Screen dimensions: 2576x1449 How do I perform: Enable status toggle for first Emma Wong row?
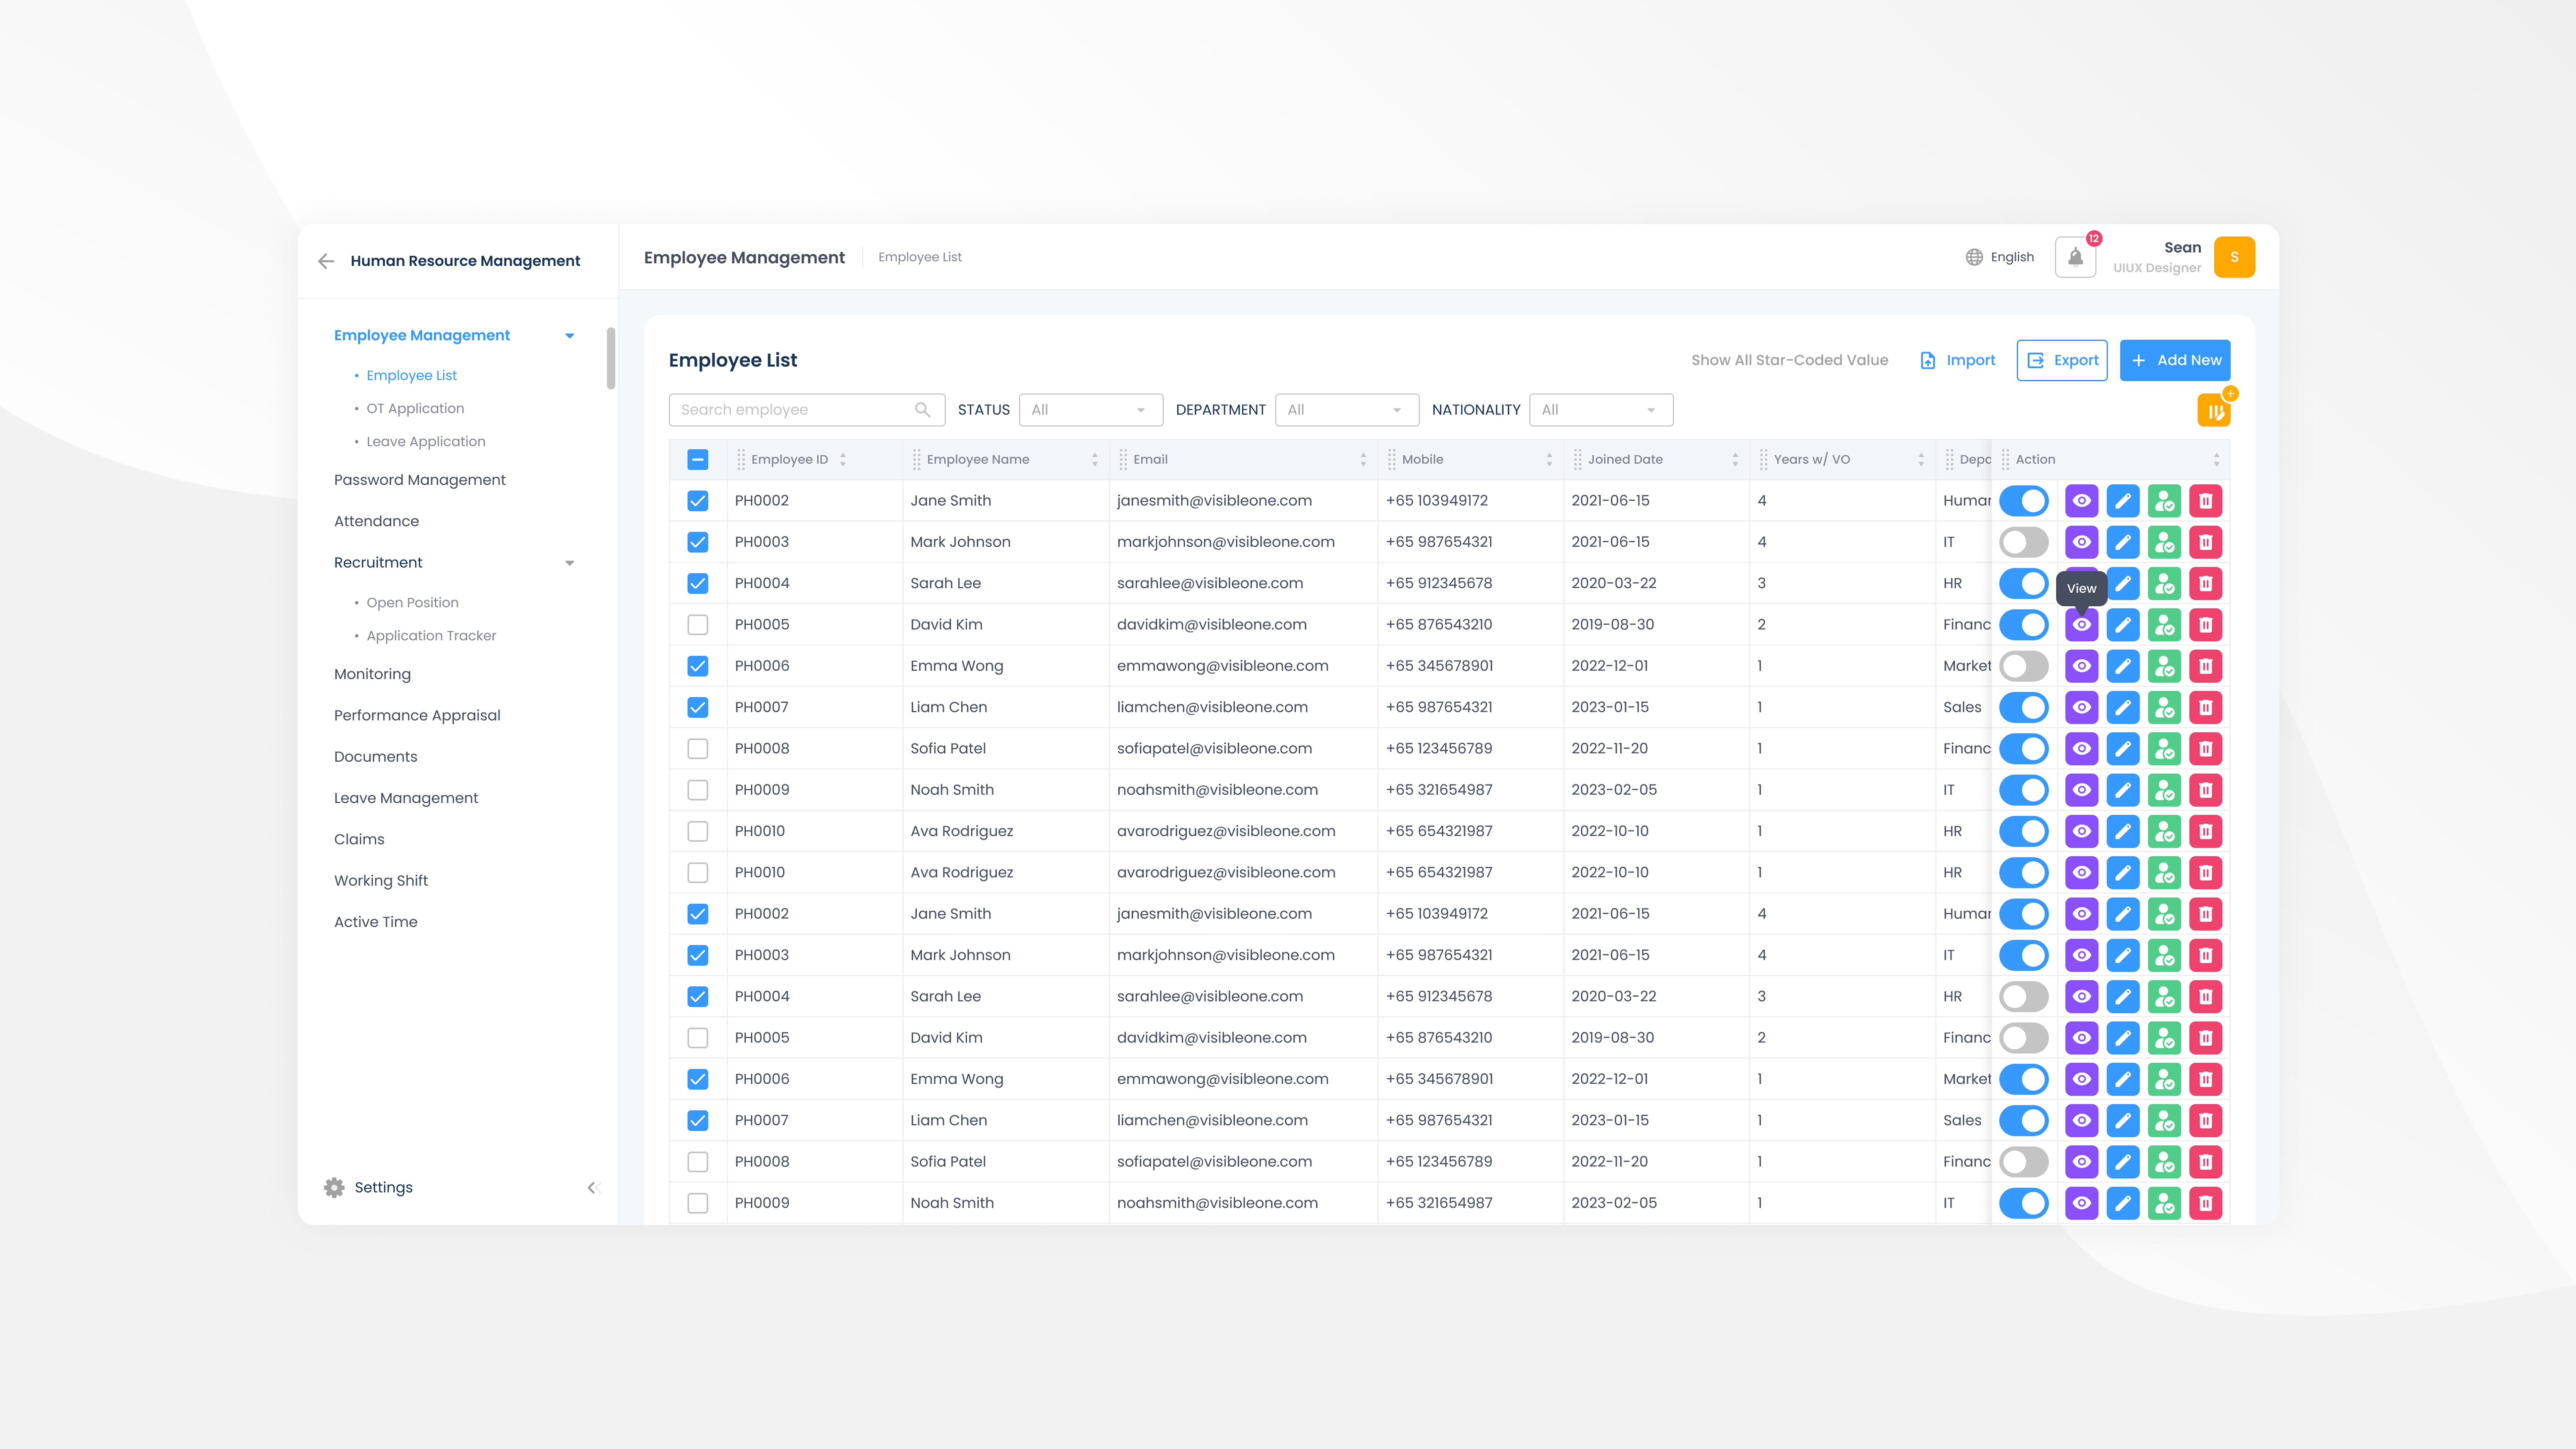point(2024,666)
